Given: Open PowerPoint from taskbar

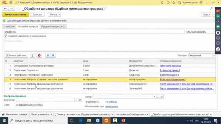Looking at the screenshot, I should click(124, 121).
